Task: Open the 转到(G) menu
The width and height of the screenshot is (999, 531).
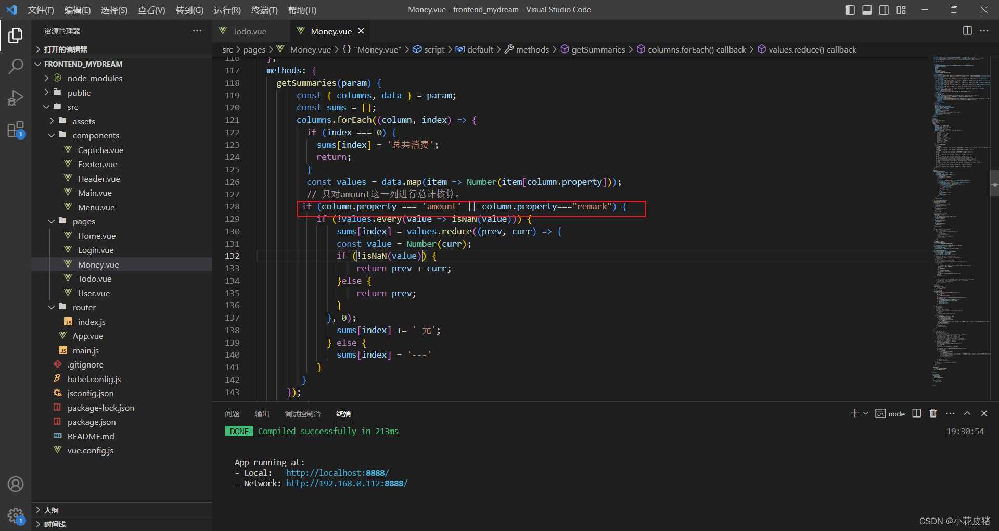Action: coord(189,10)
